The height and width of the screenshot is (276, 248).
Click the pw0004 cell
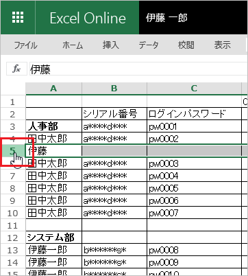click(194, 176)
